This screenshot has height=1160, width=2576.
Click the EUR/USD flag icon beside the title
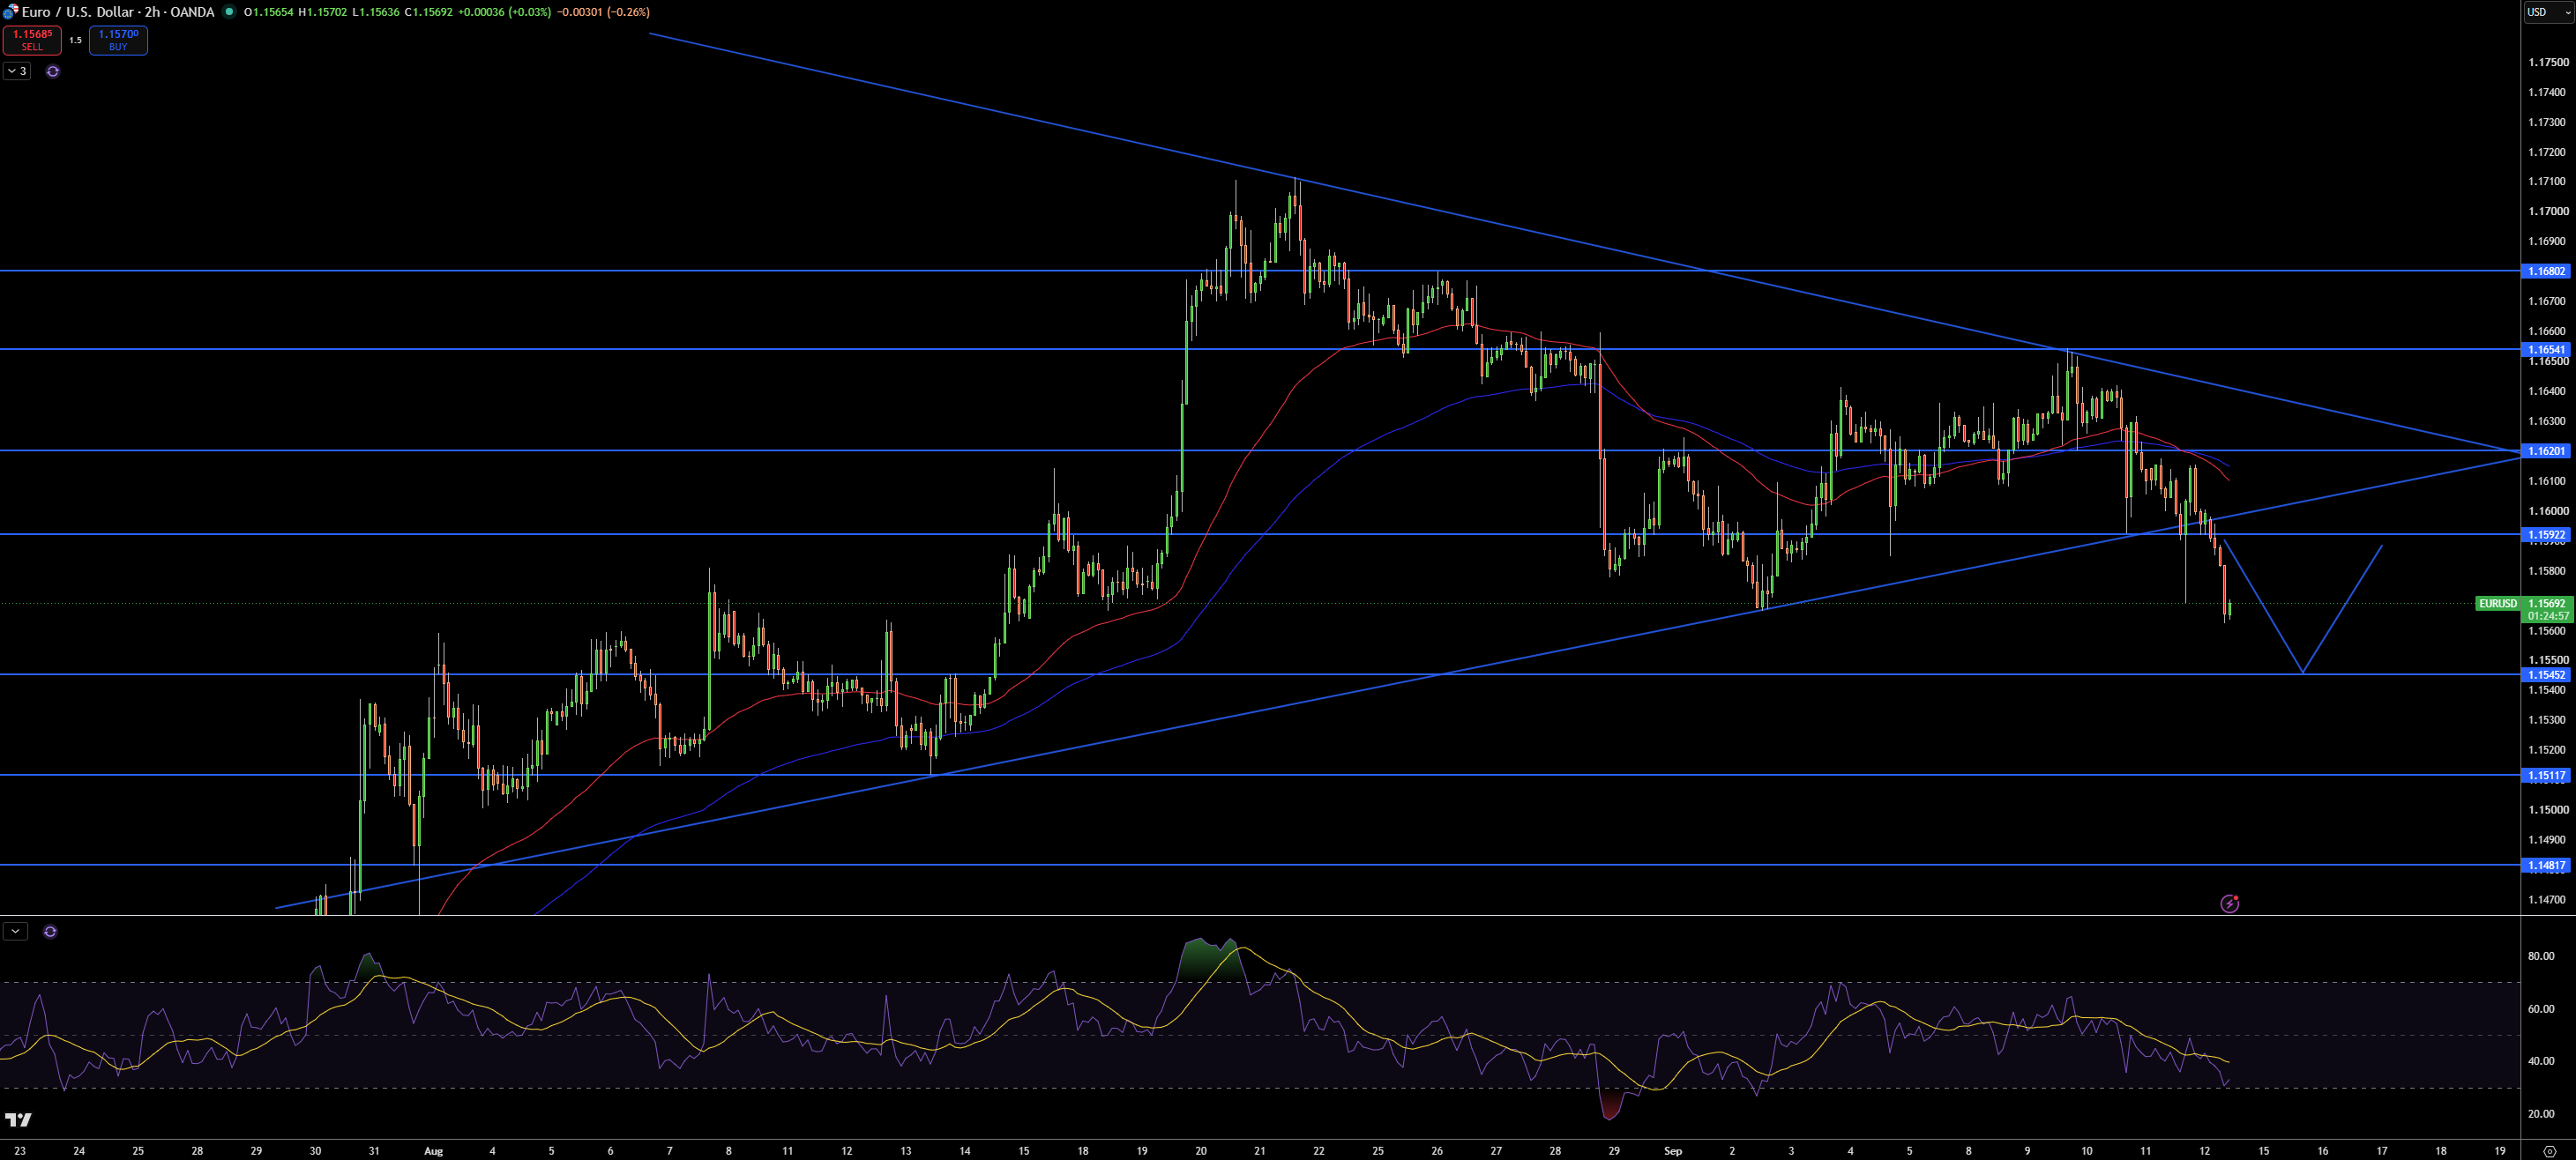tap(10, 12)
